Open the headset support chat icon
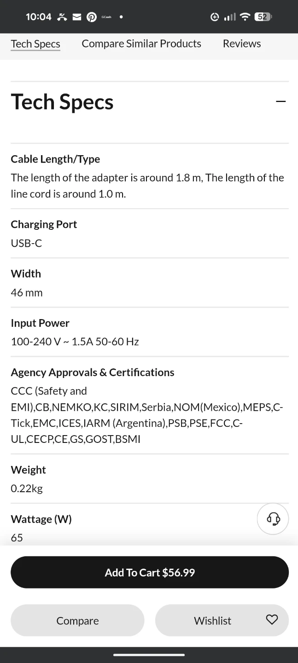298x663 pixels. pyautogui.click(x=273, y=519)
